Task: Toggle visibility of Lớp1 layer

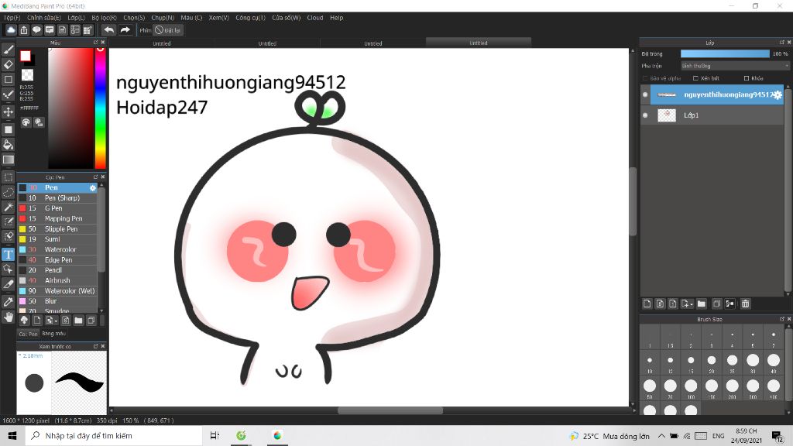Action: click(x=645, y=115)
